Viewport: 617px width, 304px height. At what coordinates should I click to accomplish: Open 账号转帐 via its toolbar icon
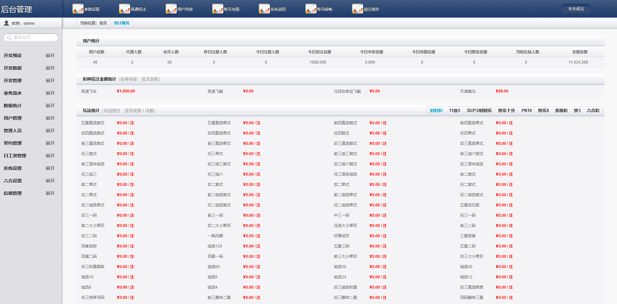(310, 9)
